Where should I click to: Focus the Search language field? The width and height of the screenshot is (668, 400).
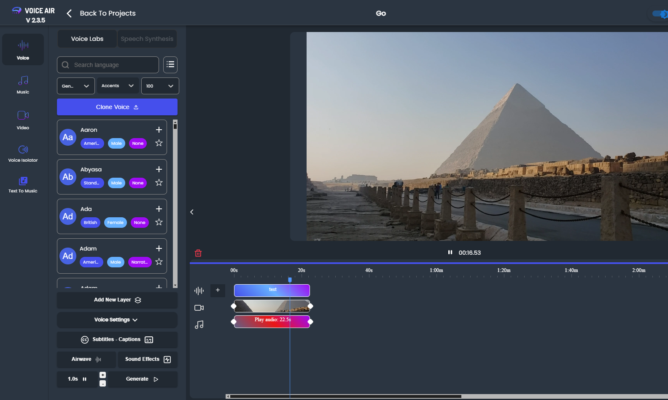[108, 65]
